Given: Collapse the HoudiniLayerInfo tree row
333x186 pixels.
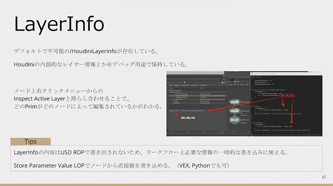Looking at the screenshot, I should click(170, 90).
